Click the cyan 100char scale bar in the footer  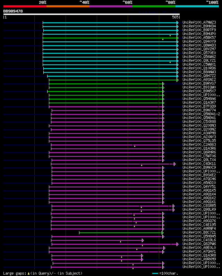pos(155,273)
